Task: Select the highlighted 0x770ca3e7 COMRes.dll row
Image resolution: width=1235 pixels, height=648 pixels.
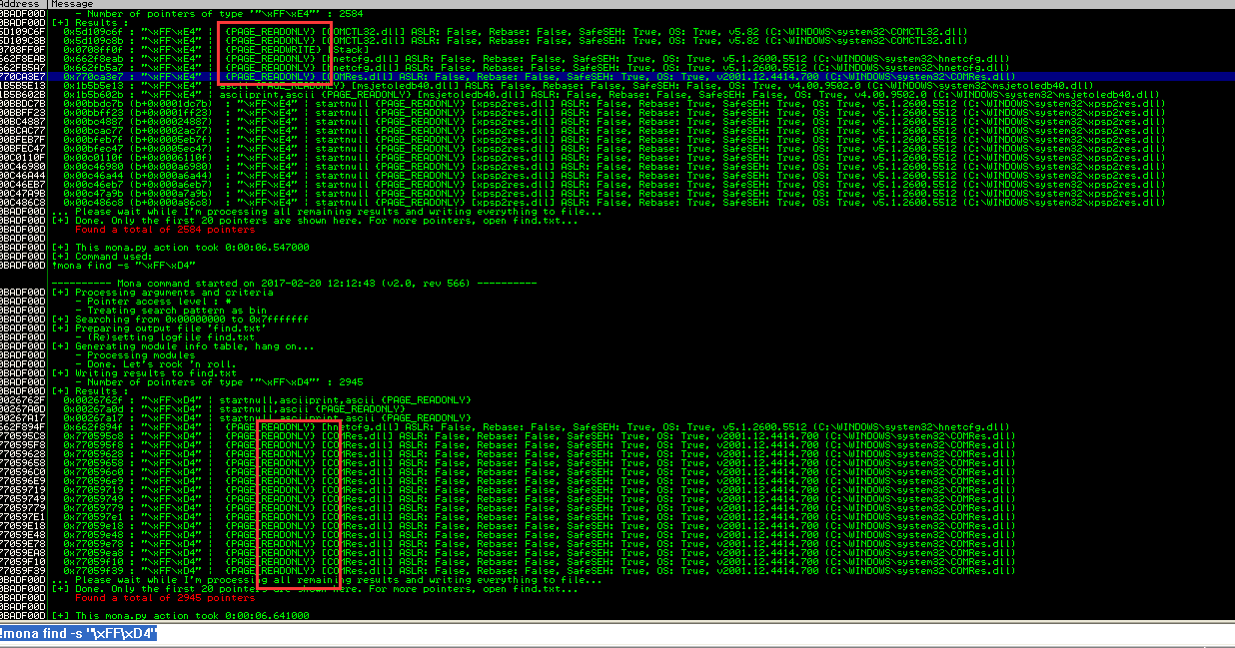Action: (x=500, y=75)
